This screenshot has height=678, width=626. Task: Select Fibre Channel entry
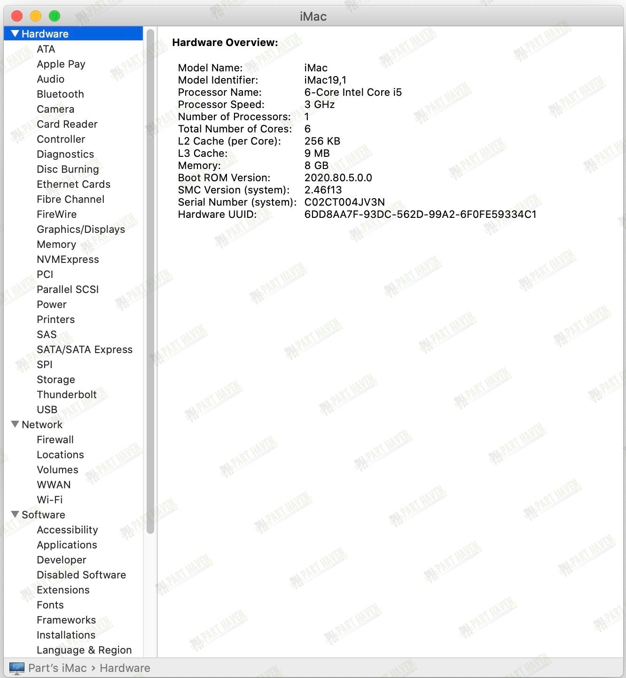[x=70, y=199]
